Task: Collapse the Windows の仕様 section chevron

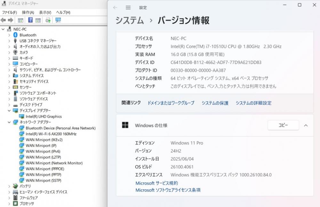Action: click(306, 125)
